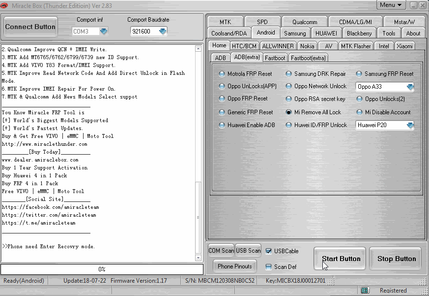Select the ADB(extra) tab
Image resolution: width=429 pixels, height=296 pixels.
coord(247,57)
